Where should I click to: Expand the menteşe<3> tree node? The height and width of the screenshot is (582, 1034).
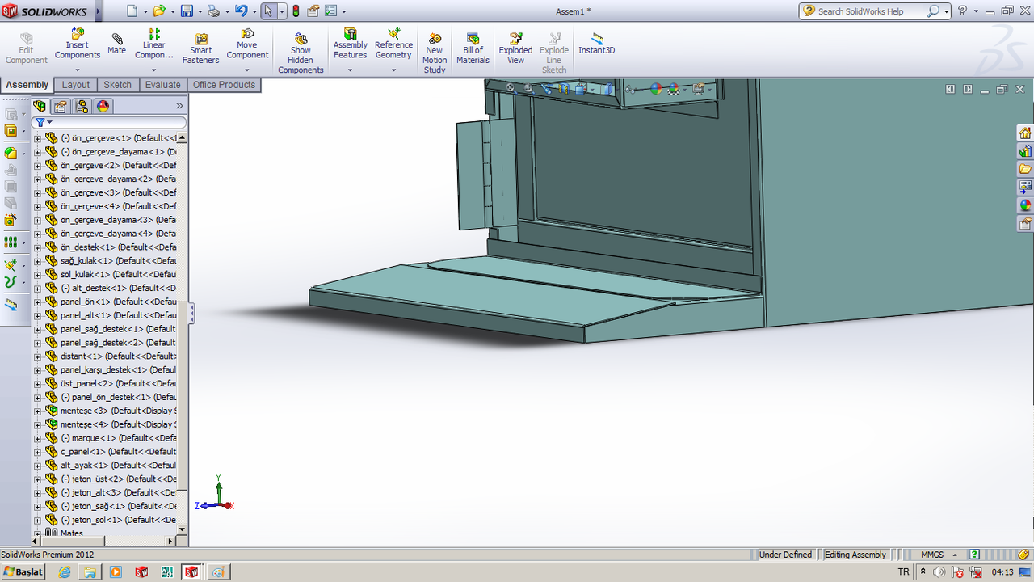(x=37, y=411)
